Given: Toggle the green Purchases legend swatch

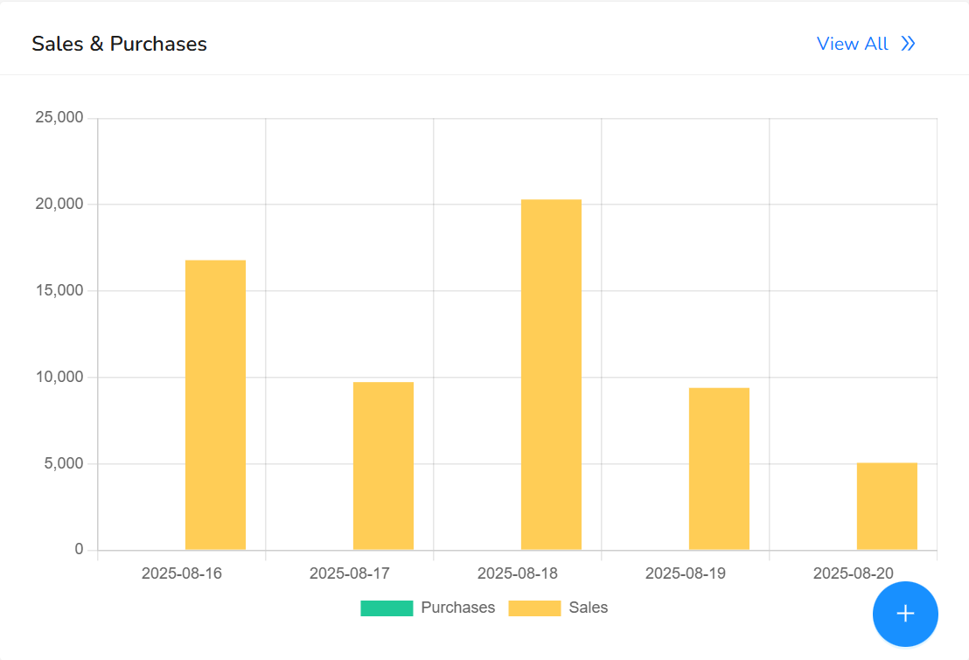Looking at the screenshot, I should [386, 608].
